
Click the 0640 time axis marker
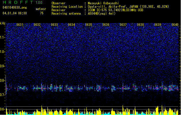[x=175, y=25]
